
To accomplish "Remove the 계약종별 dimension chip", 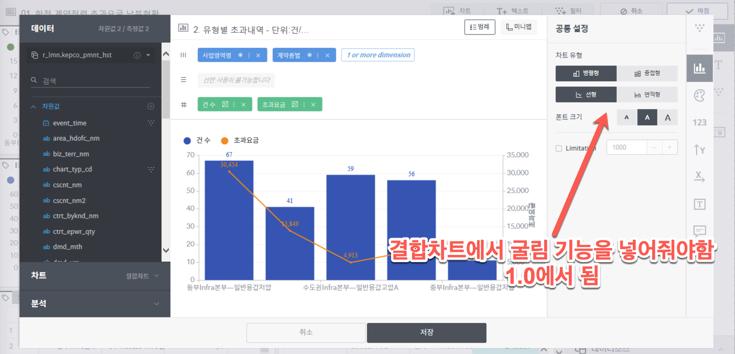I will click(x=327, y=55).
